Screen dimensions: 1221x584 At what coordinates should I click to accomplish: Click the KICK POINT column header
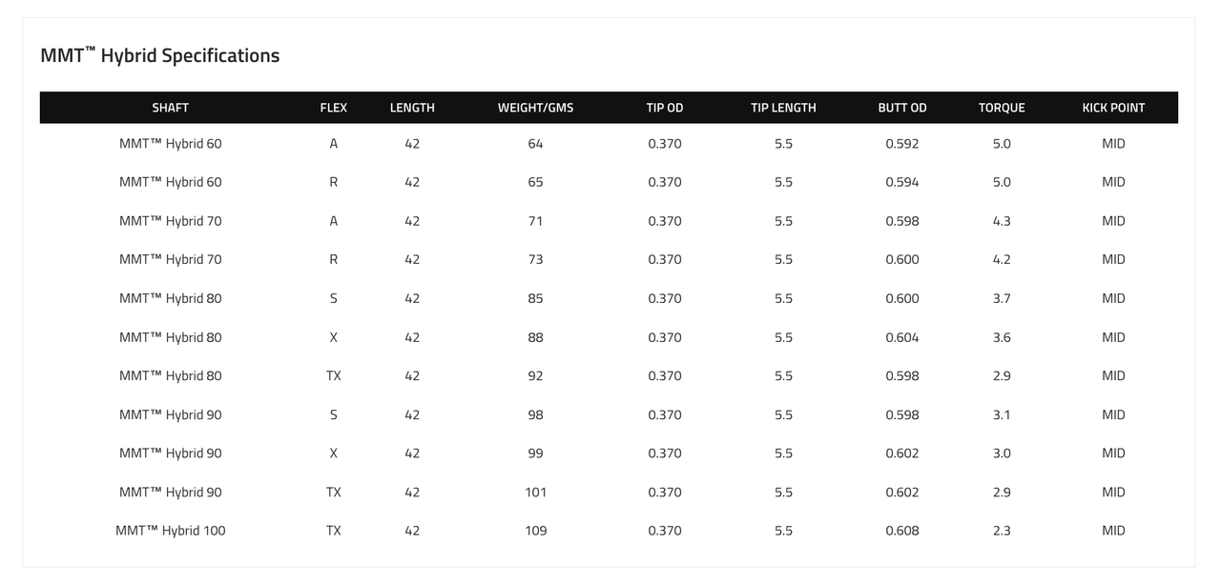(x=1113, y=108)
